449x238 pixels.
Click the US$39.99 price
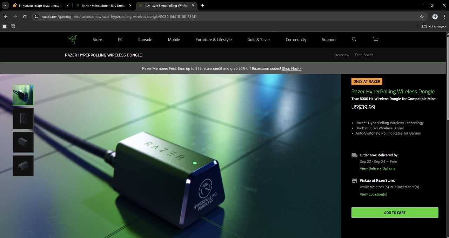(x=363, y=107)
